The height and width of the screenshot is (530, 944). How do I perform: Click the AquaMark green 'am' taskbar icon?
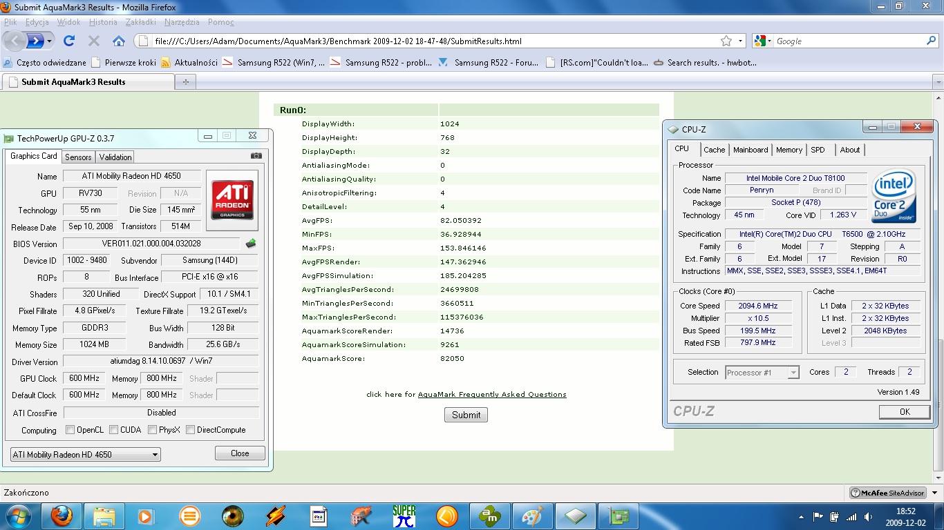coord(490,516)
